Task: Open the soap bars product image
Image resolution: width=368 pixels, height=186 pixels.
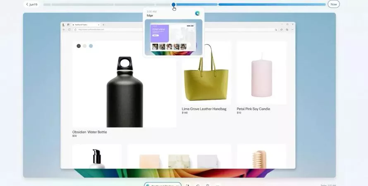Action: (179, 156)
